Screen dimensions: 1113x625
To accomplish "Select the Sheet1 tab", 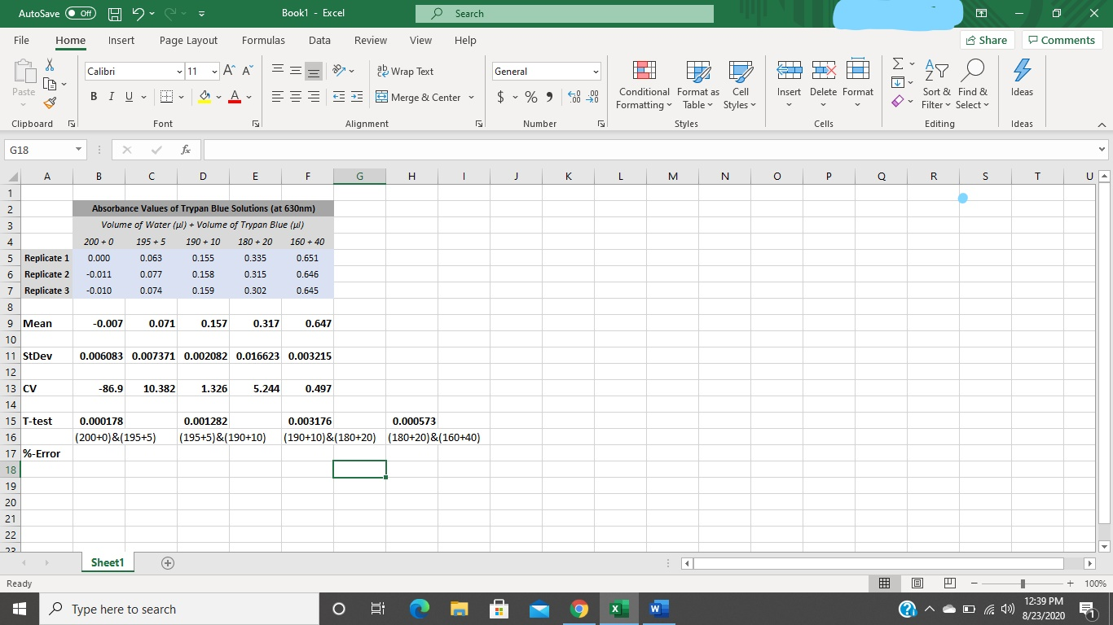I will 108,562.
